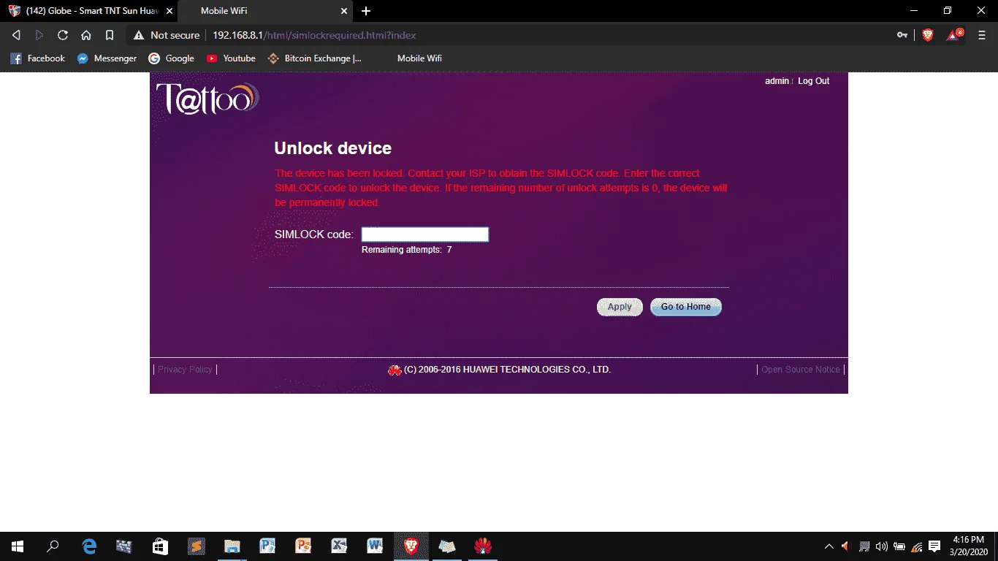Click the Remaining attempts: 7 text

click(x=407, y=250)
